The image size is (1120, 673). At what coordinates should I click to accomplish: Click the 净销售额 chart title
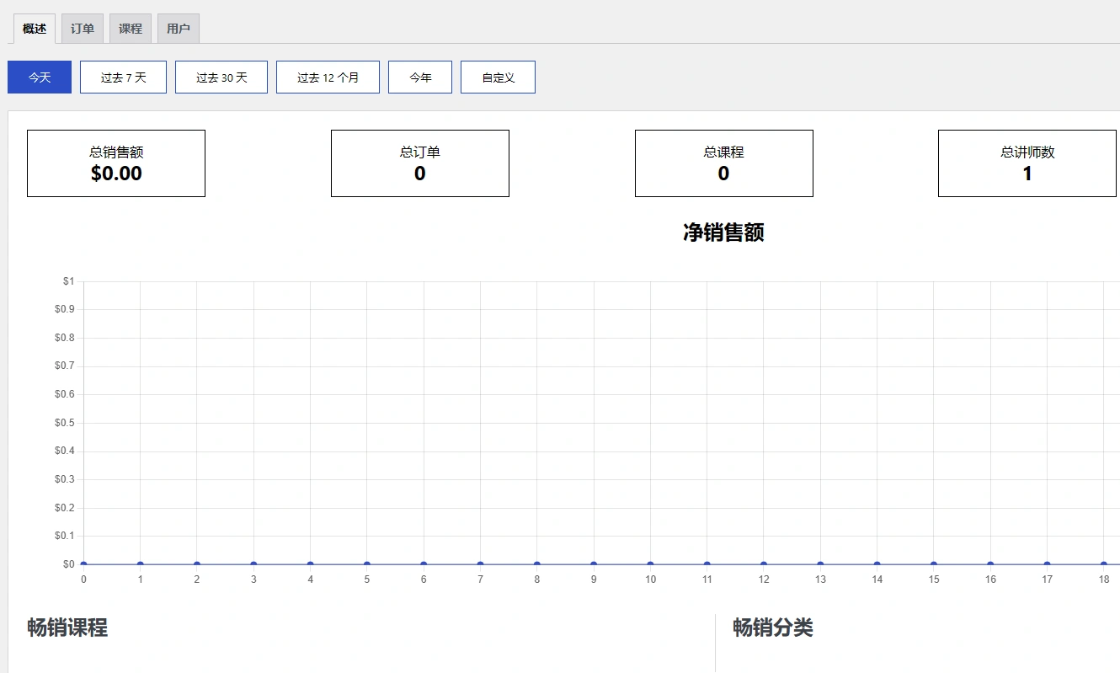click(x=723, y=232)
